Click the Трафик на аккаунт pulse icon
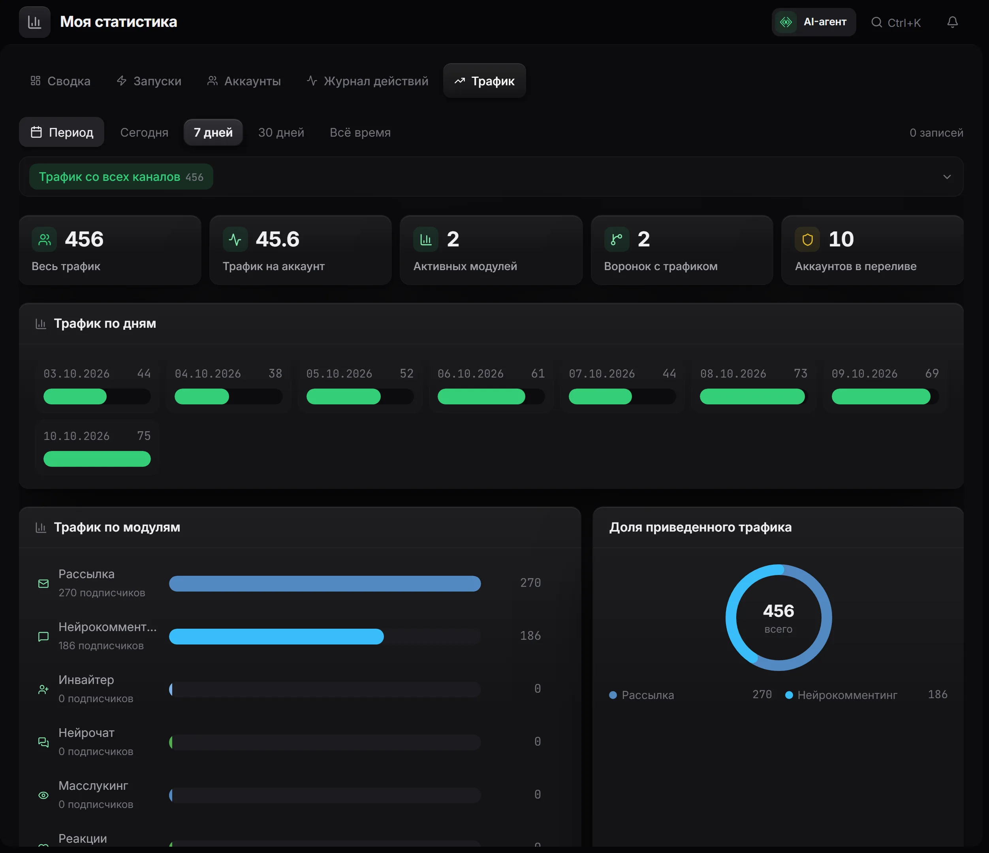 [x=235, y=240]
